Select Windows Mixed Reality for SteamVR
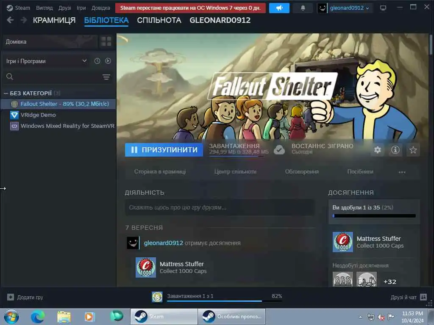The height and width of the screenshot is (325, 434). (x=58, y=126)
